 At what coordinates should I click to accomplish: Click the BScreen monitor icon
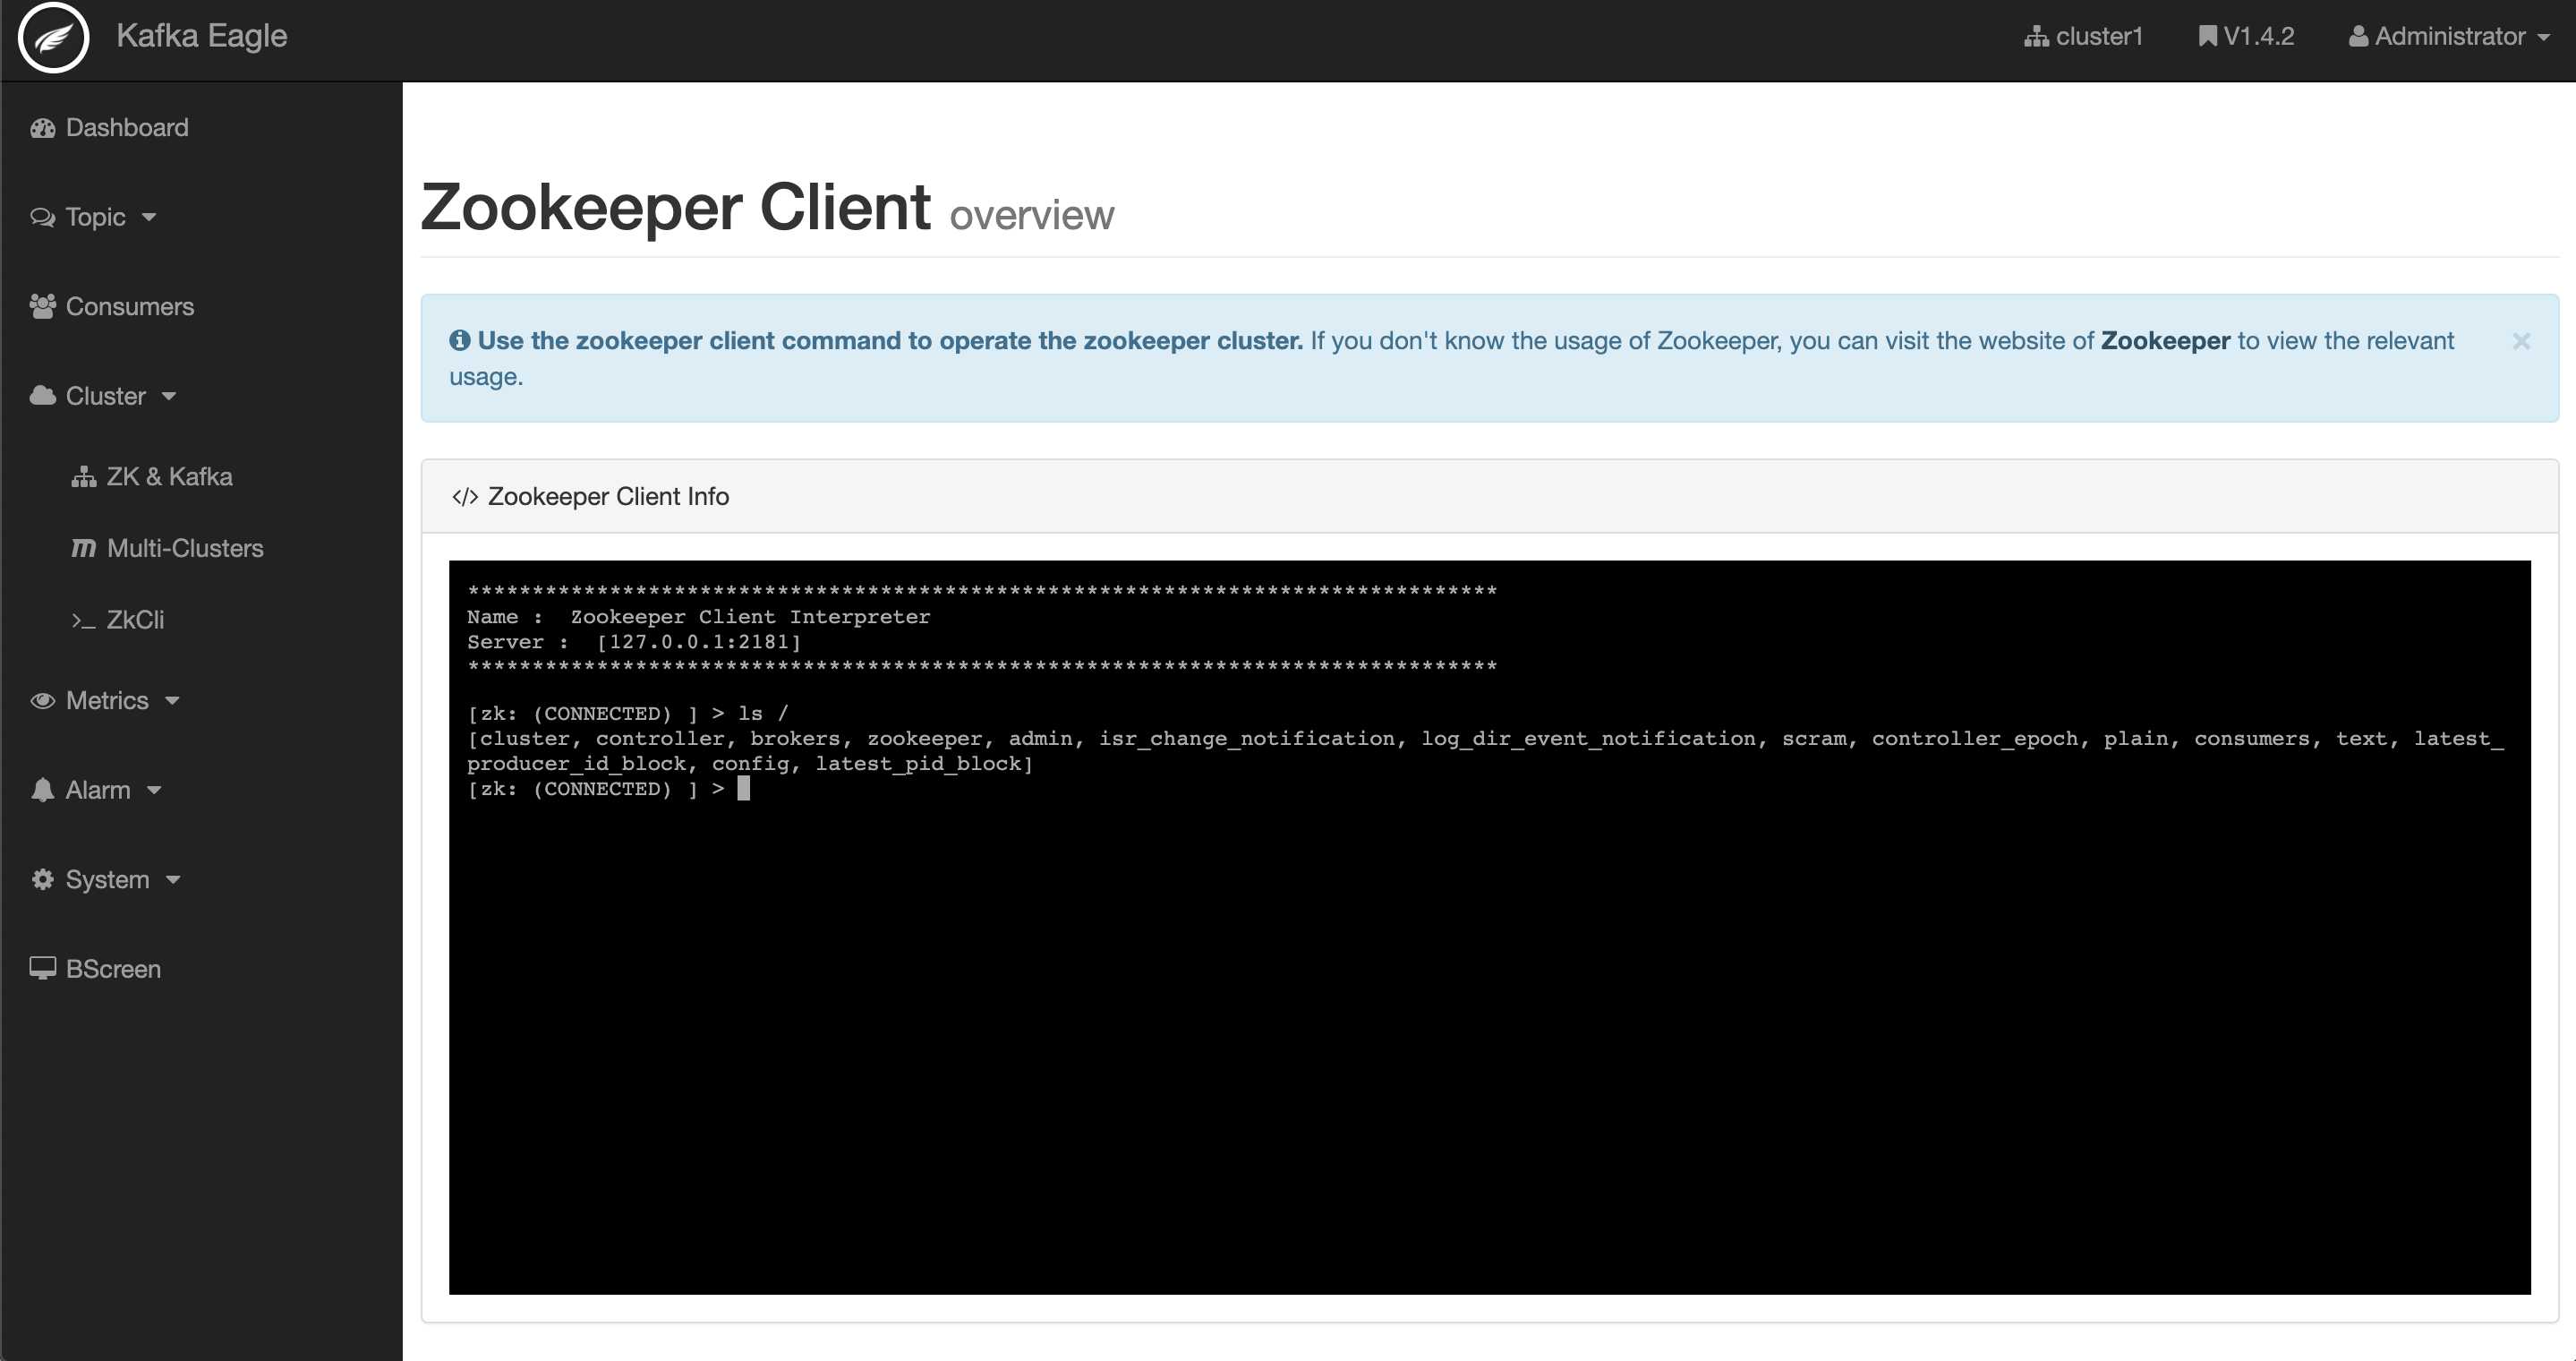tap(42, 969)
